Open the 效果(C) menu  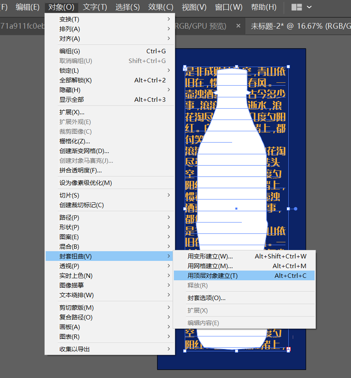161,7
